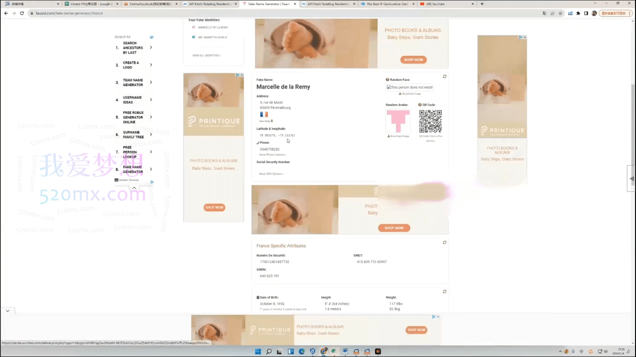Click the pink Random Avatar thumbnail

tap(398, 121)
